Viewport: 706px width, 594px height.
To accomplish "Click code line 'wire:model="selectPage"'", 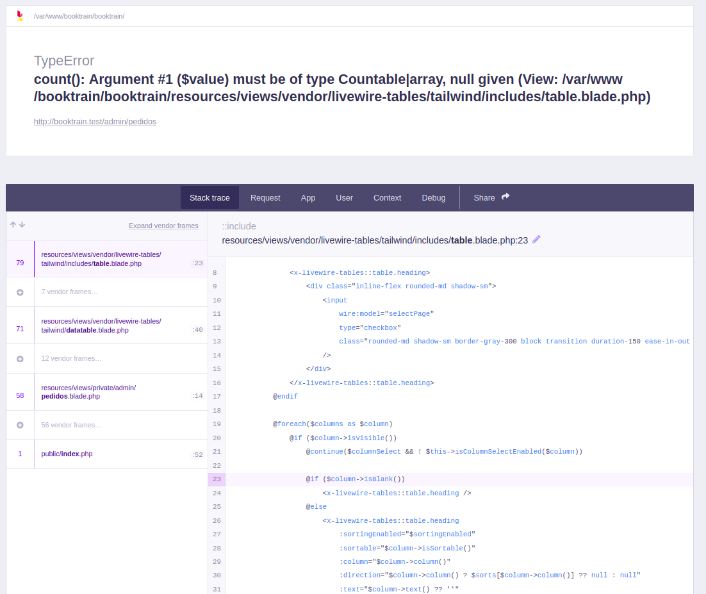I will pyautogui.click(x=386, y=314).
